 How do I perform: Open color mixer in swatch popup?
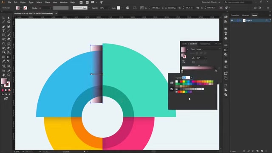tap(172, 83)
